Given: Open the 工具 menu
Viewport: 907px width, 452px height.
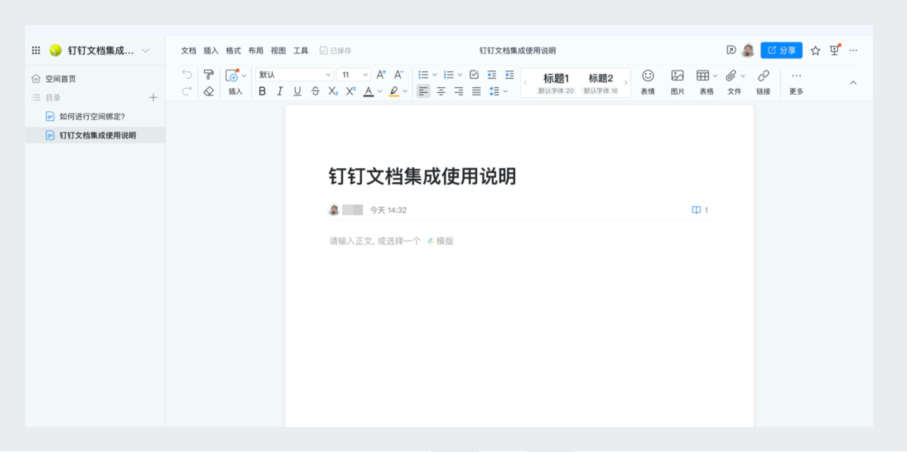Looking at the screenshot, I should (301, 51).
